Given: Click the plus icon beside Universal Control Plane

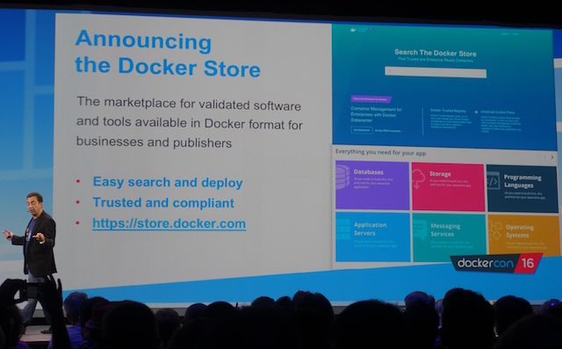Looking at the screenshot, I should (476, 112).
